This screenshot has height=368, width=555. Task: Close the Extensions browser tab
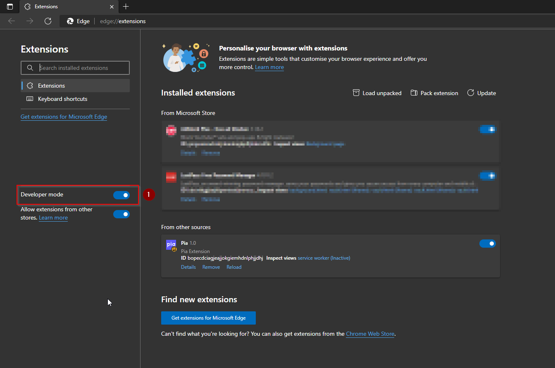[x=112, y=7]
